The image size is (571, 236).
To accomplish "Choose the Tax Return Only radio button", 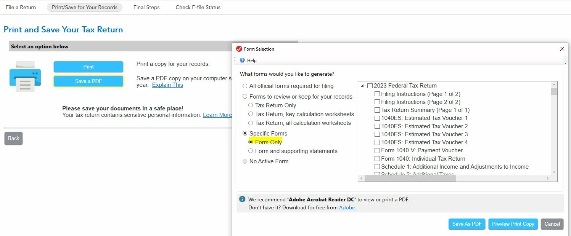I will coord(251,105).
